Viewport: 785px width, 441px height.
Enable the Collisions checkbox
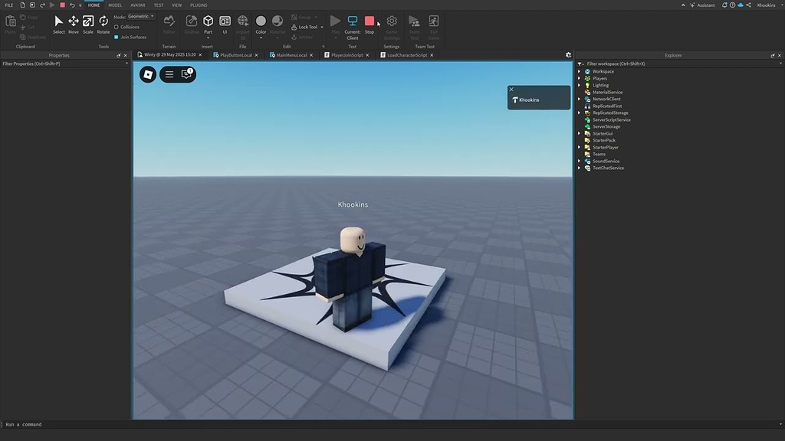pyautogui.click(x=117, y=27)
